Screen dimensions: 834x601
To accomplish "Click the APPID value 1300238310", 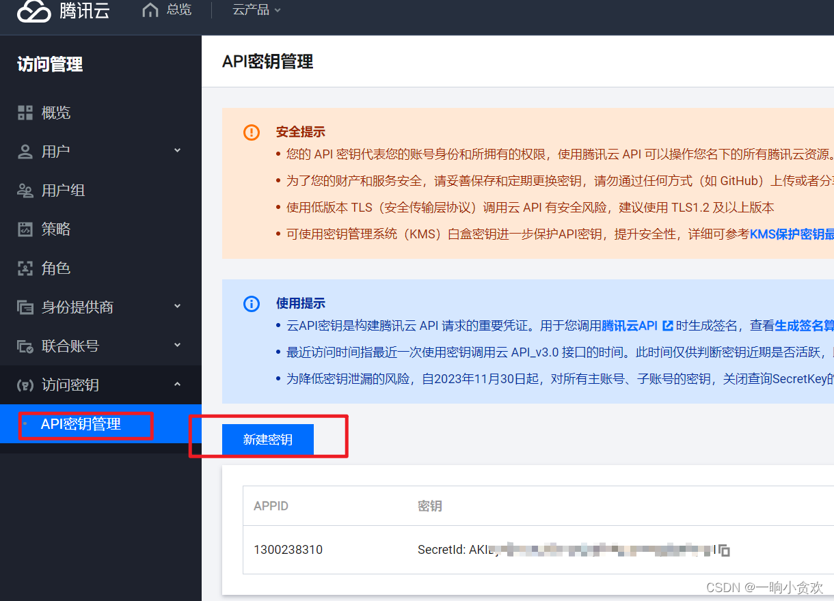I will point(288,549).
